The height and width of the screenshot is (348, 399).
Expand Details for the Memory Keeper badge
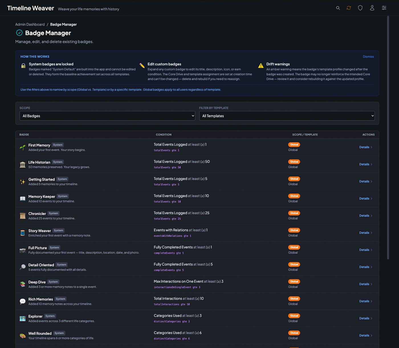pos(366,198)
